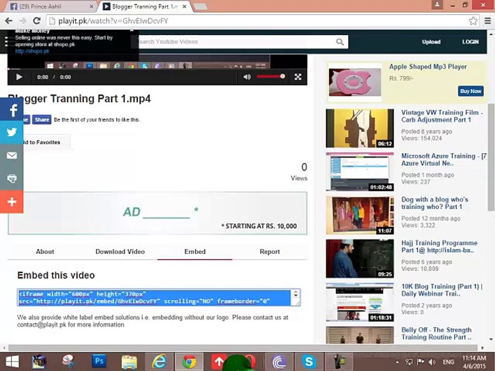This screenshot has width=495, height=371.
Task: Open Vintage VW Training Film thumbnail
Action: coord(360,128)
